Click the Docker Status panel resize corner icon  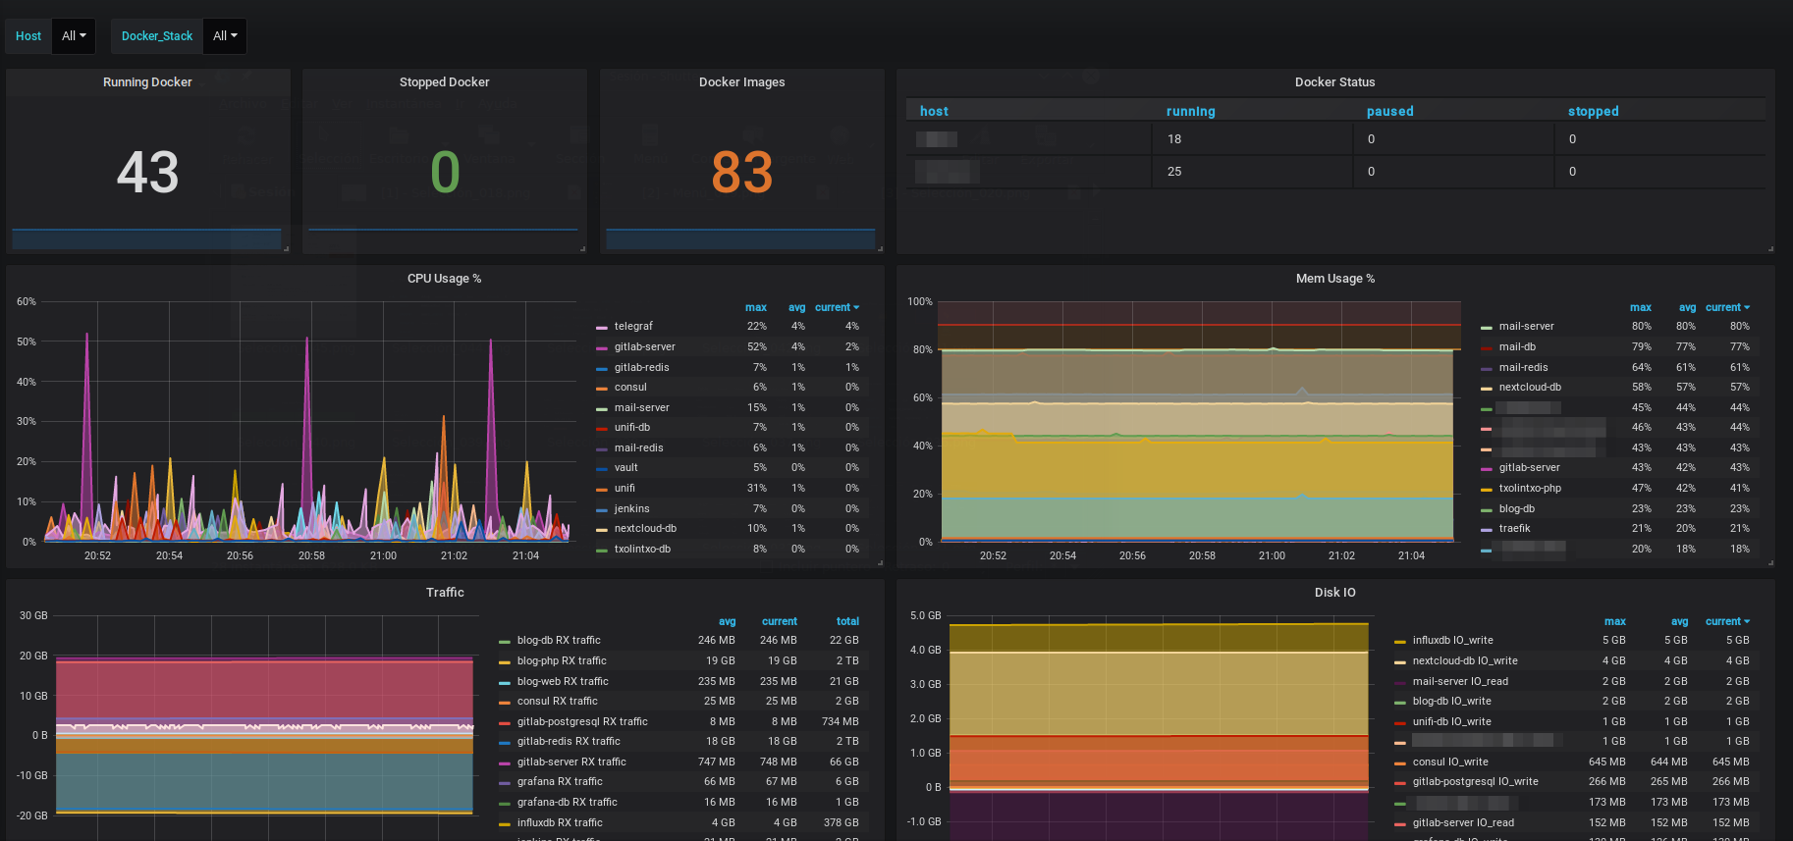[1769, 249]
